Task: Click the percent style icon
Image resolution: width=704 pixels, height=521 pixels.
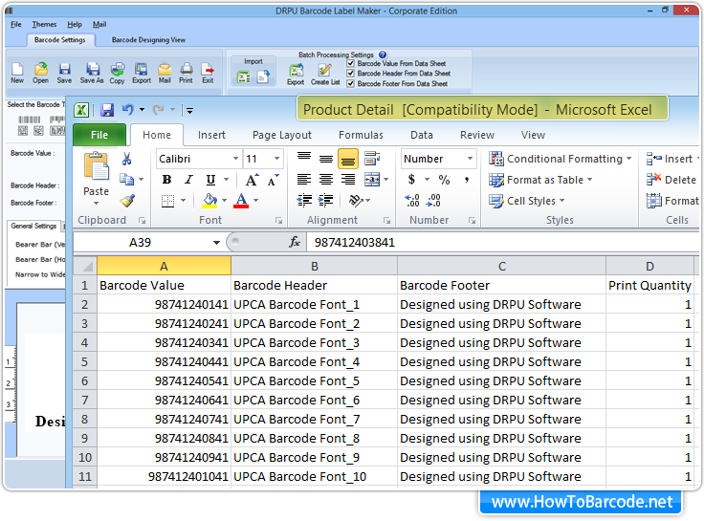Action: tap(444, 180)
